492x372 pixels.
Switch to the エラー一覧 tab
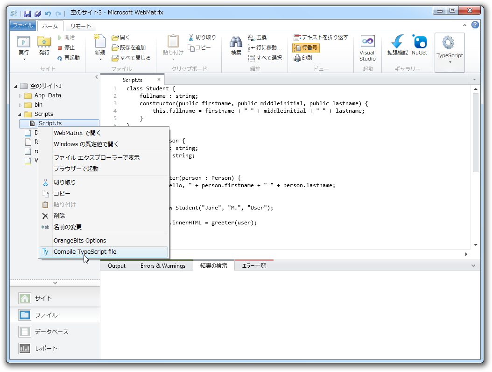(x=254, y=266)
